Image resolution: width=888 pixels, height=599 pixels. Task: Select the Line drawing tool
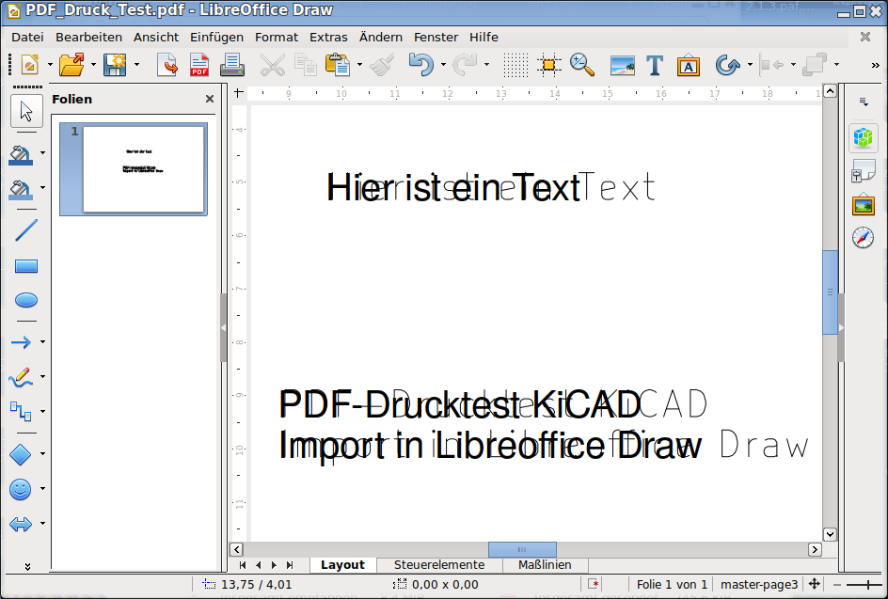[x=26, y=229]
